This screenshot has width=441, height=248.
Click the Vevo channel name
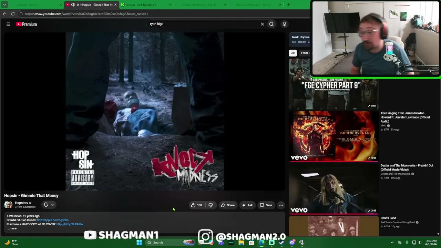383,126
